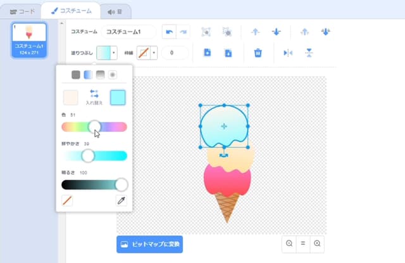The width and height of the screenshot is (405, 263).
Task: Click the redo arrow button
Action: click(183, 32)
